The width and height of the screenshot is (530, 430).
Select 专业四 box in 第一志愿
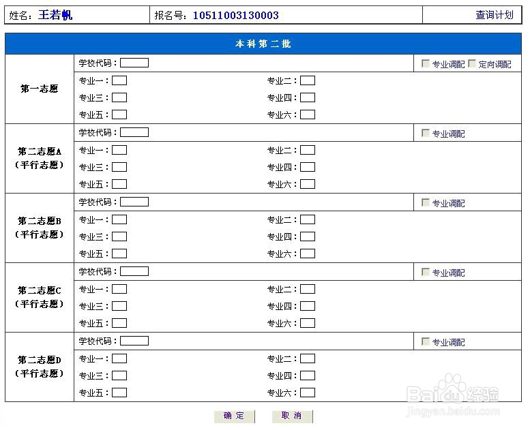[x=308, y=97]
